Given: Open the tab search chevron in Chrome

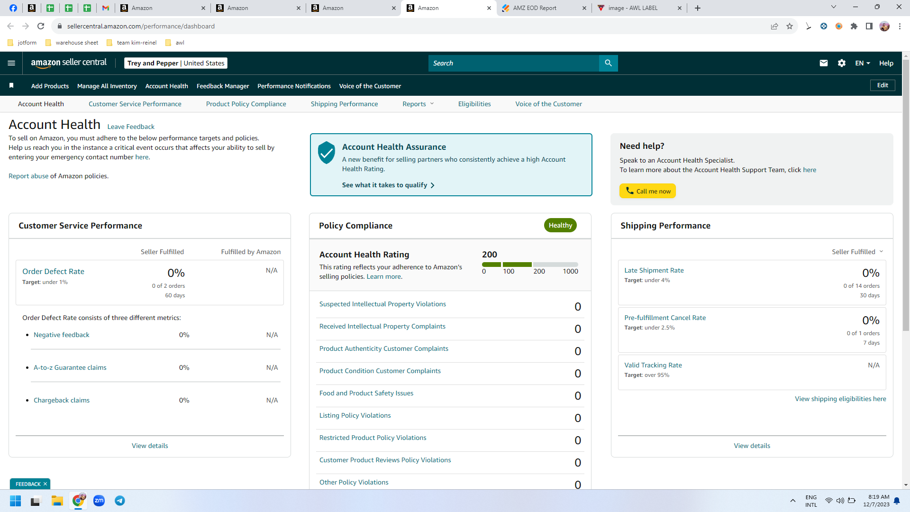Looking at the screenshot, I should click(834, 7).
